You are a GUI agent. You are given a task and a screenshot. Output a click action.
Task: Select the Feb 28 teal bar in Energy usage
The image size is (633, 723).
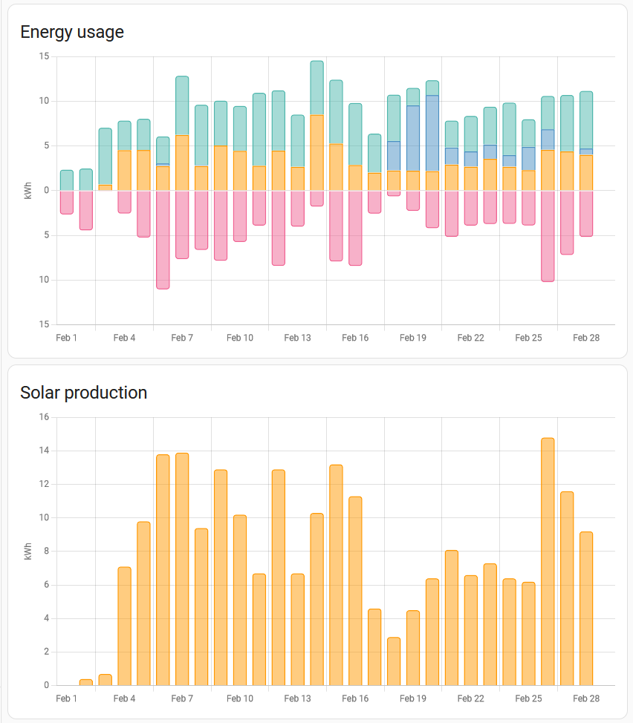(586, 120)
